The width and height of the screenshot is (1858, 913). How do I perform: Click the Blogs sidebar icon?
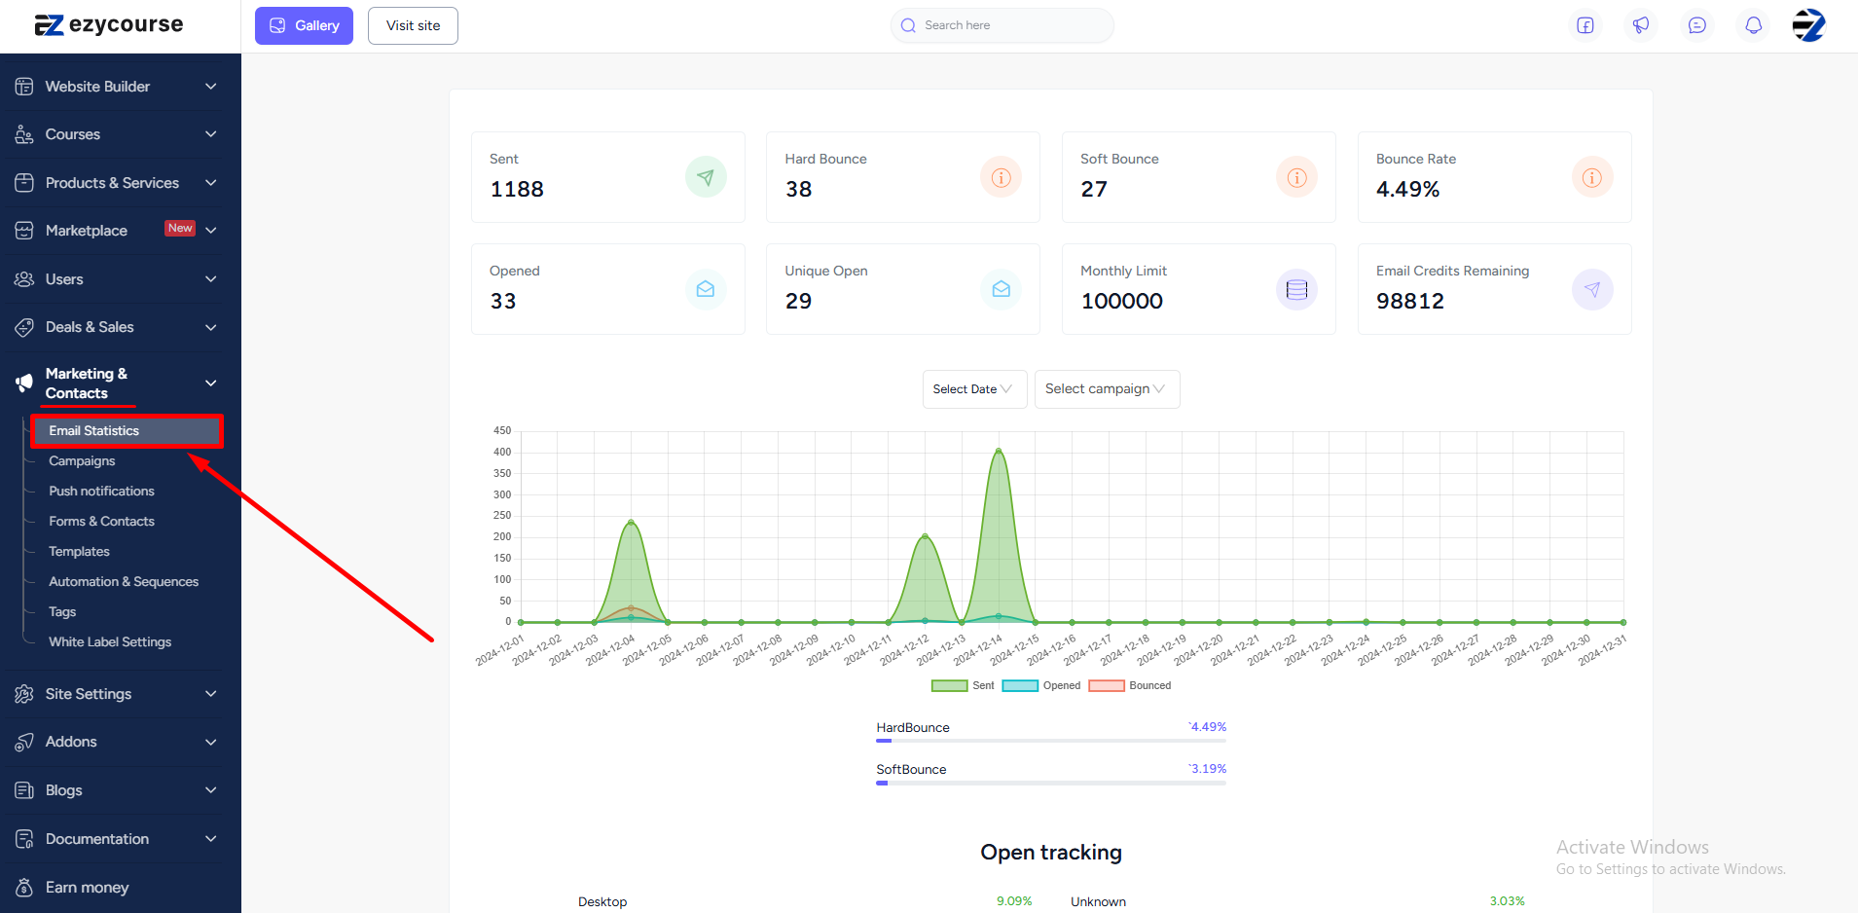pyautogui.click(x=24, y=790)
